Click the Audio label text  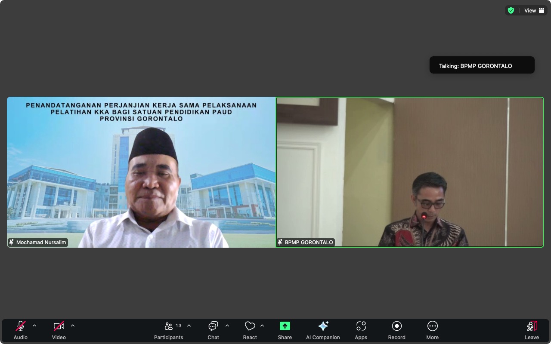tap(21, 338)
